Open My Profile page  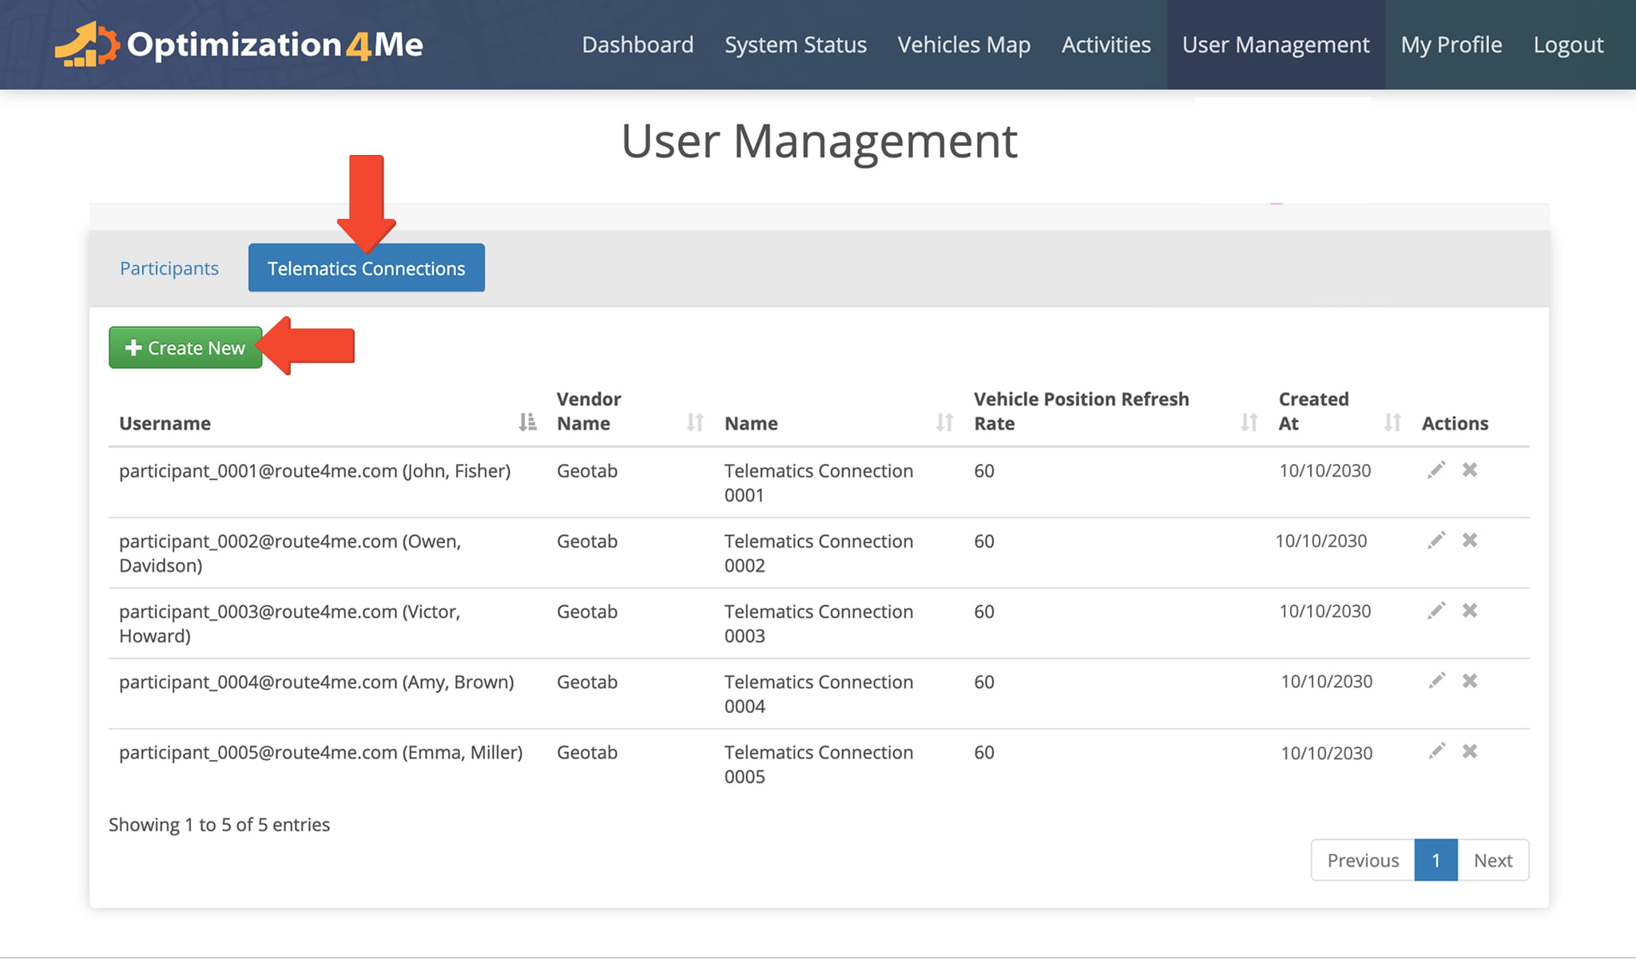[1451, 45]
